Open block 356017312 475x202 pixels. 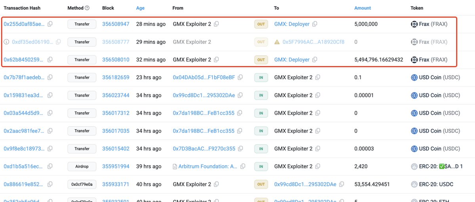click(x=116, y=113)
